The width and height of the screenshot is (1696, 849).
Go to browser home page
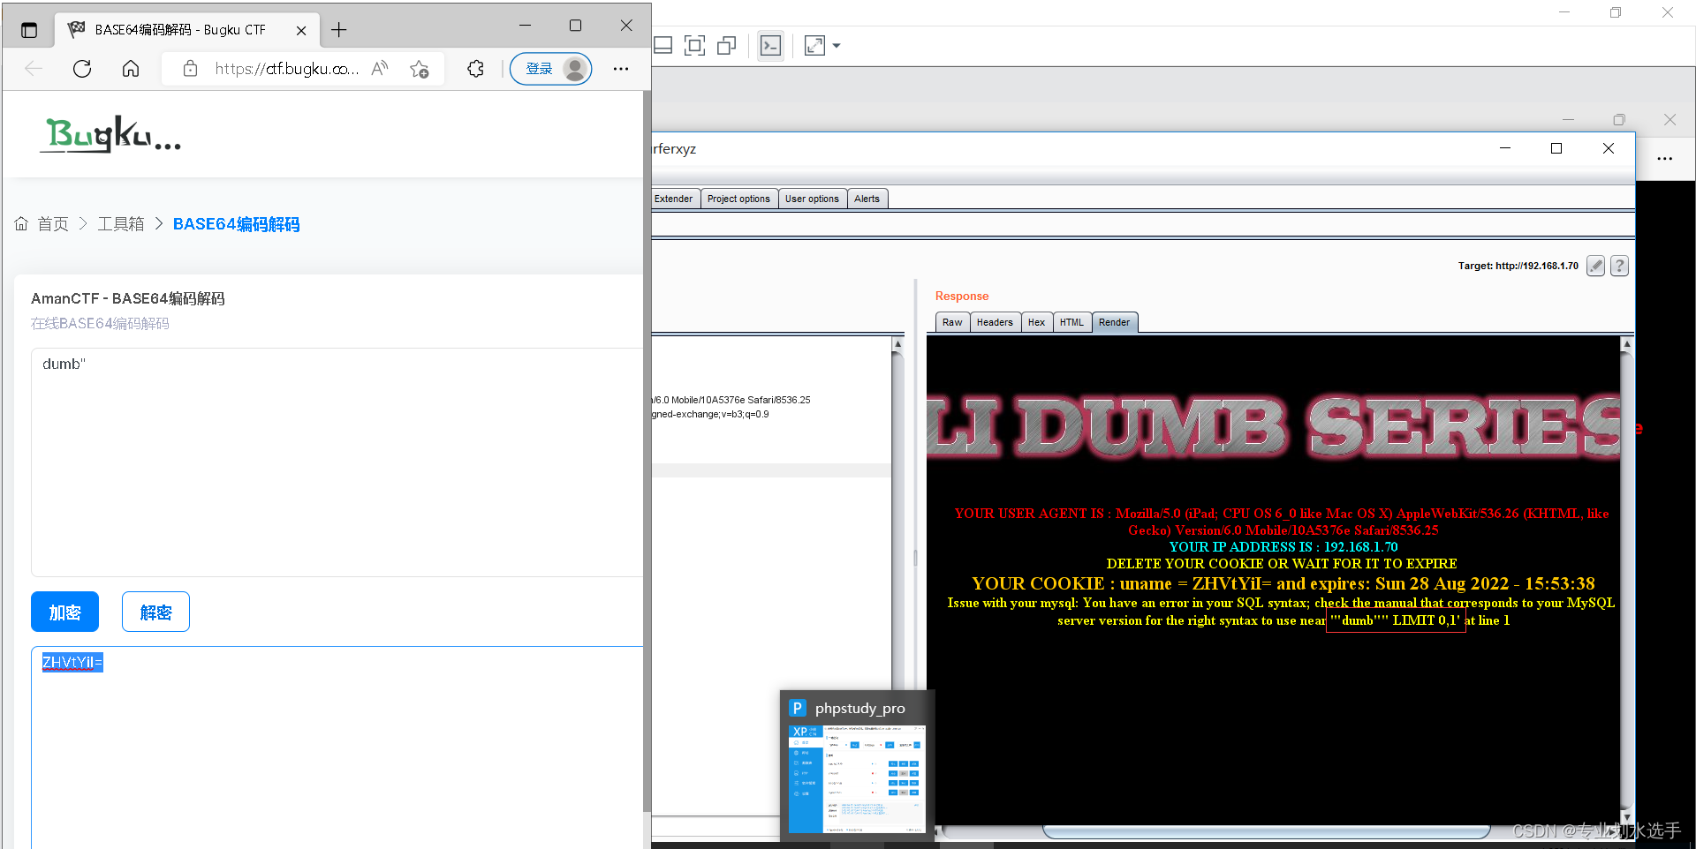tap(131, 69)
